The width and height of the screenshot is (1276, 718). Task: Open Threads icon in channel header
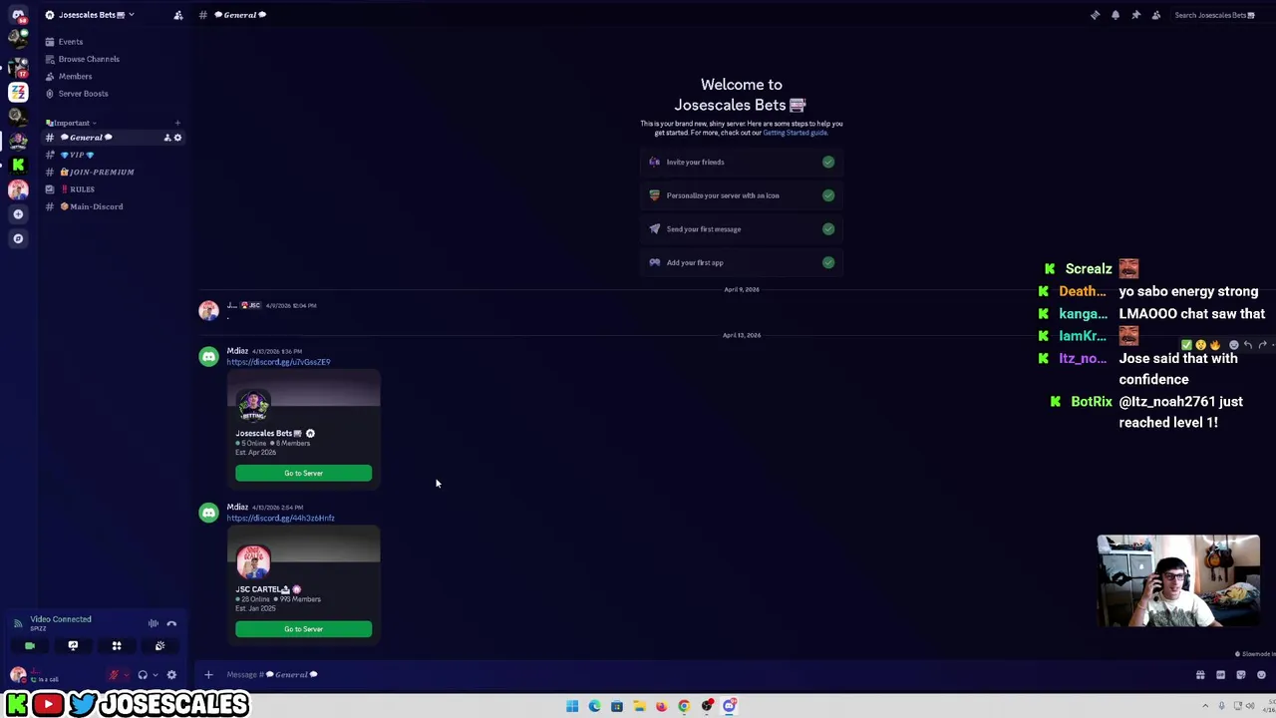coord(1095,15)
